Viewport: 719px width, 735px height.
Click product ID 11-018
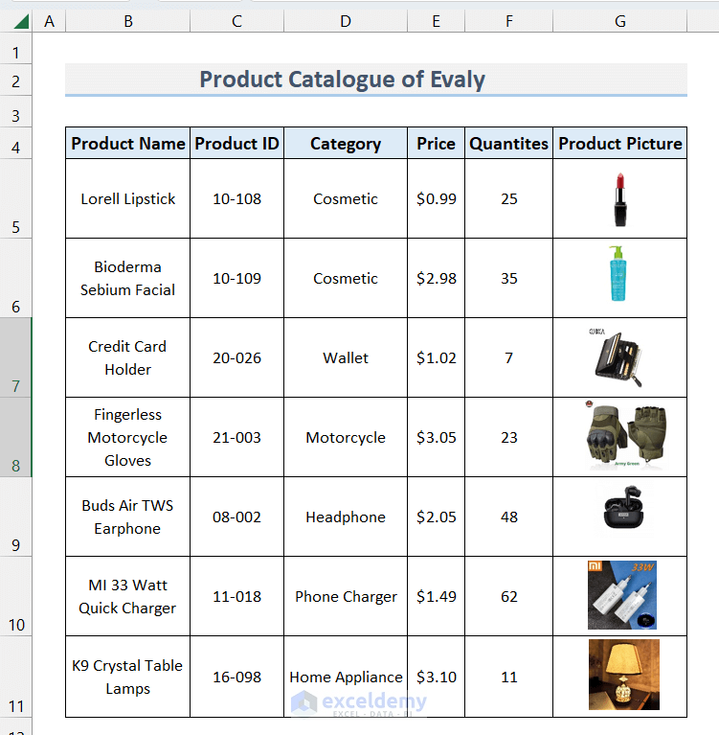(x=237, y=596)
